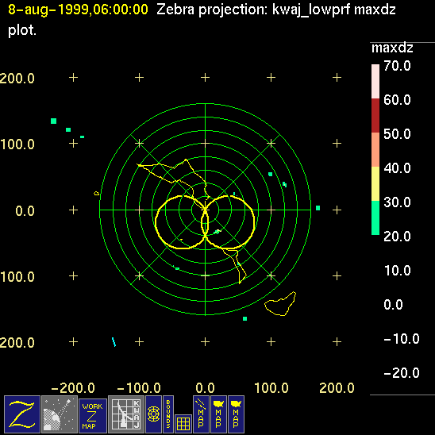435x435 pixels.
Task: Click the green 20-30 color bar segment
Action: 375,217
